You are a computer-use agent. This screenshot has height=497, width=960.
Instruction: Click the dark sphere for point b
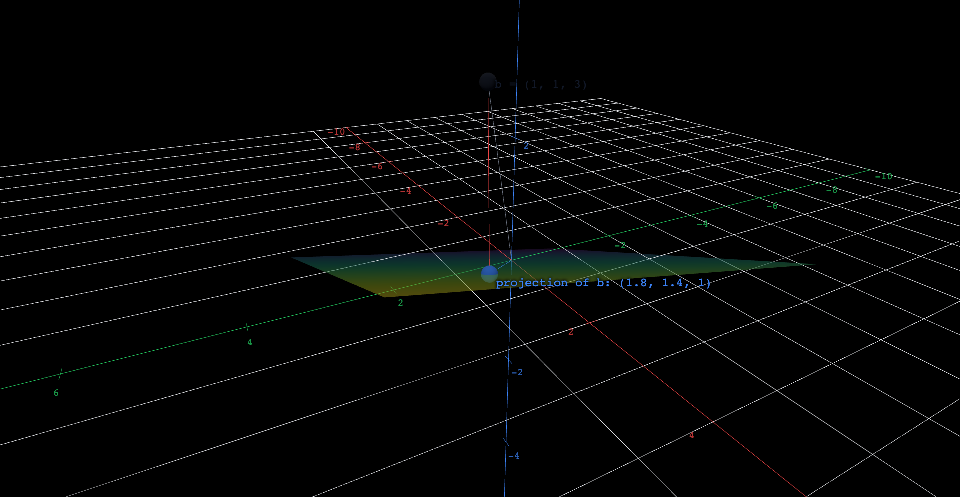point(488,81)
